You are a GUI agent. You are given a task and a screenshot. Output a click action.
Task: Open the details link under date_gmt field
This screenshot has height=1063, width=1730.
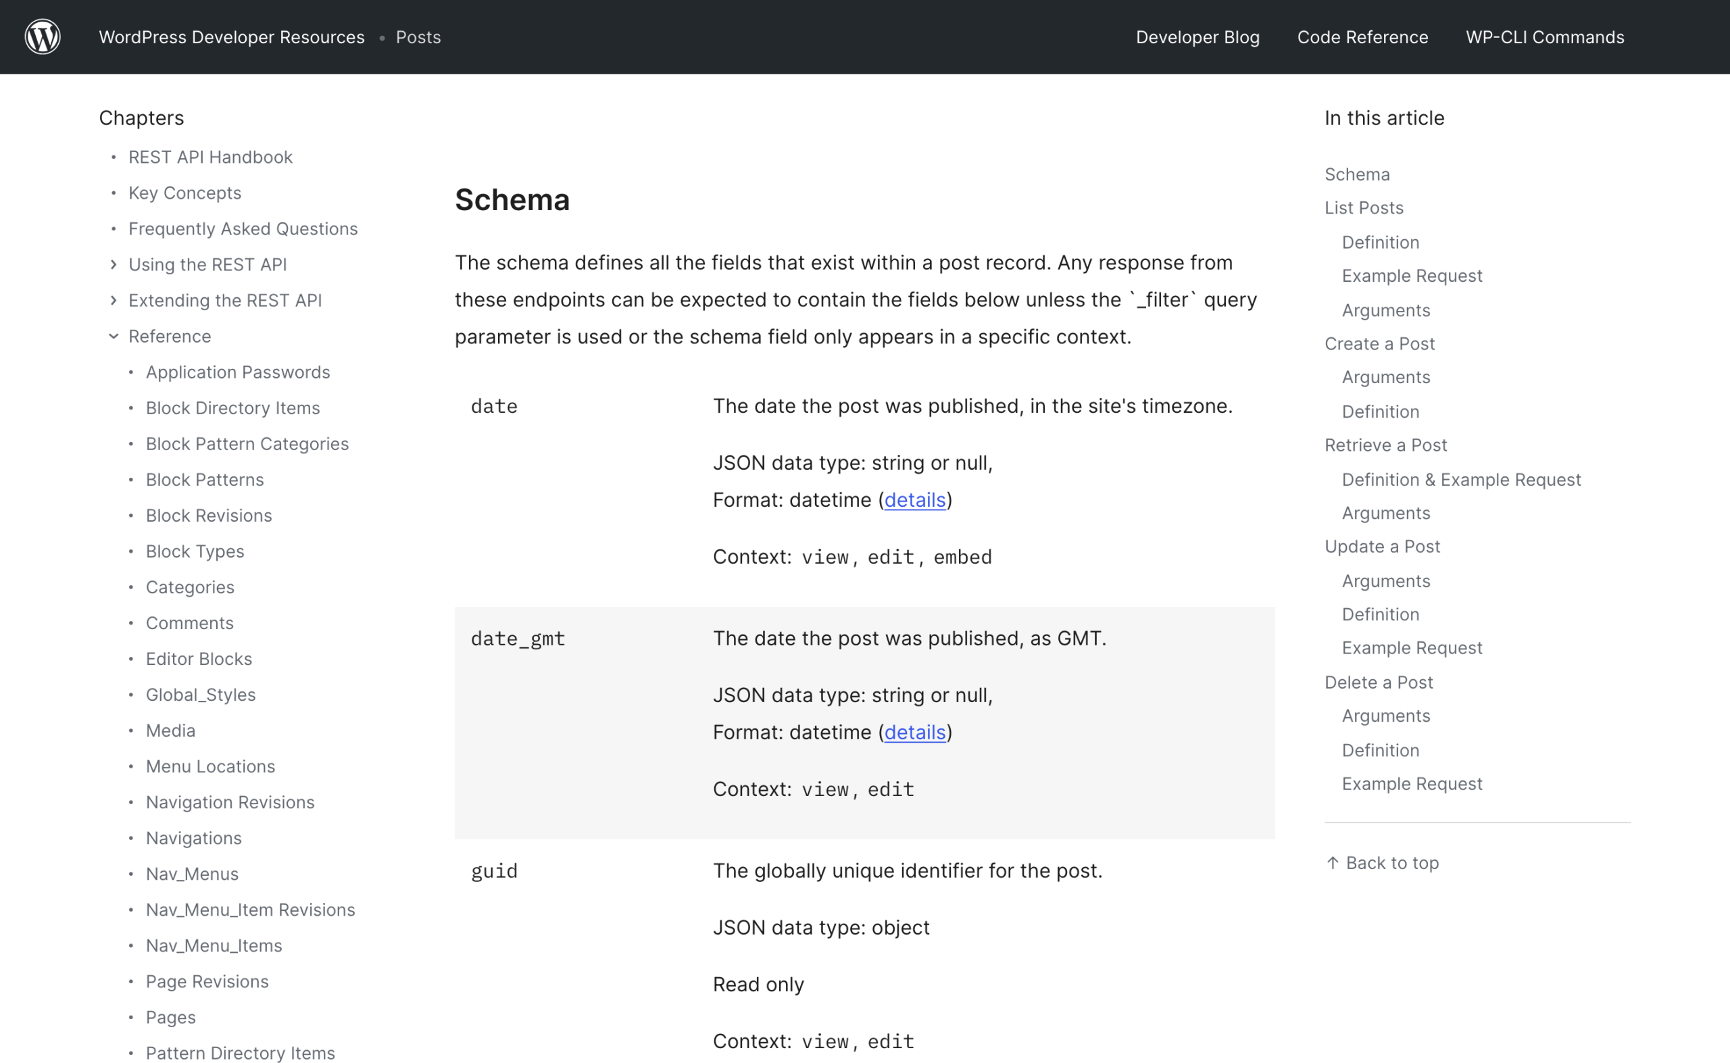[x=914, y=733]
